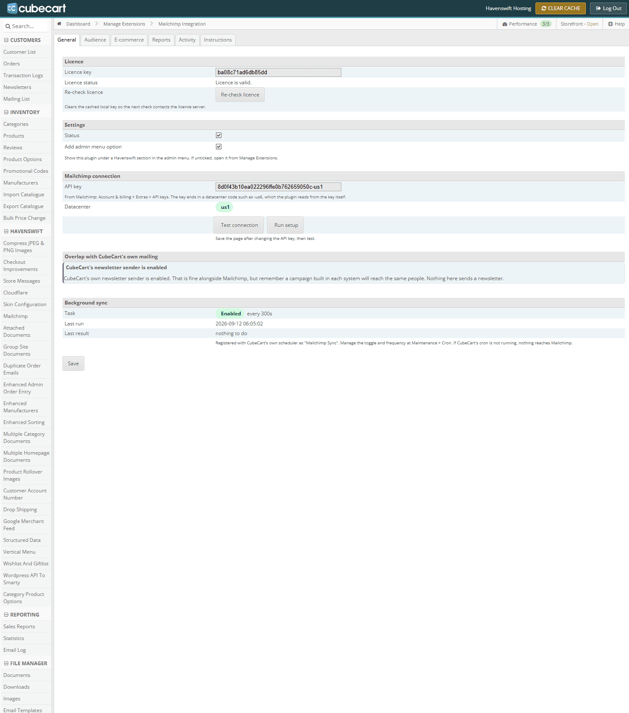The height and width of the screenshot is (713, 629).
Task: Switch to the Audience tab
Action: (x=95, y=40)
